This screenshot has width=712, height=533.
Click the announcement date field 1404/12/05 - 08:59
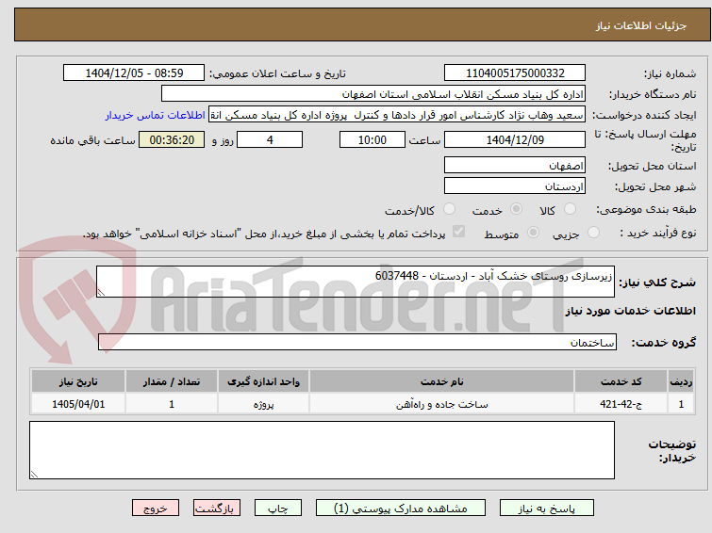(134, 73)
